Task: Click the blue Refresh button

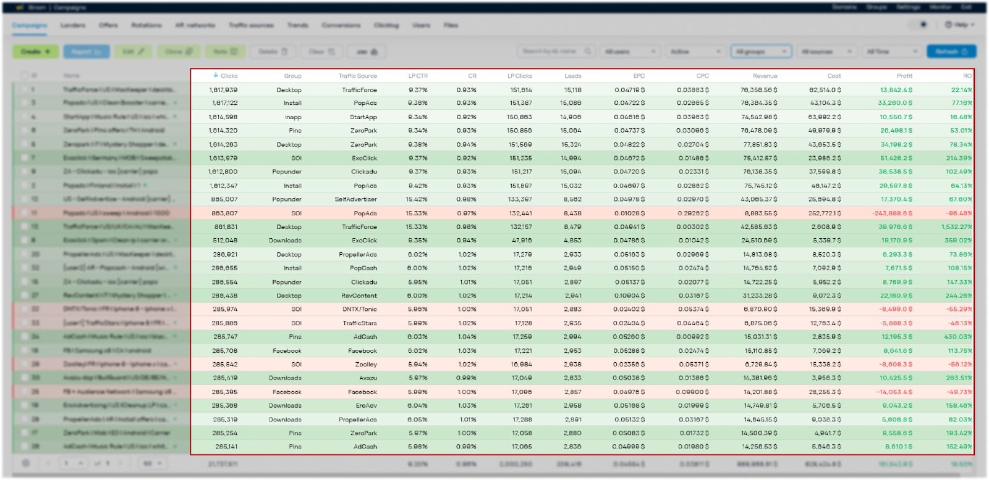Action: tap(951, 52)
